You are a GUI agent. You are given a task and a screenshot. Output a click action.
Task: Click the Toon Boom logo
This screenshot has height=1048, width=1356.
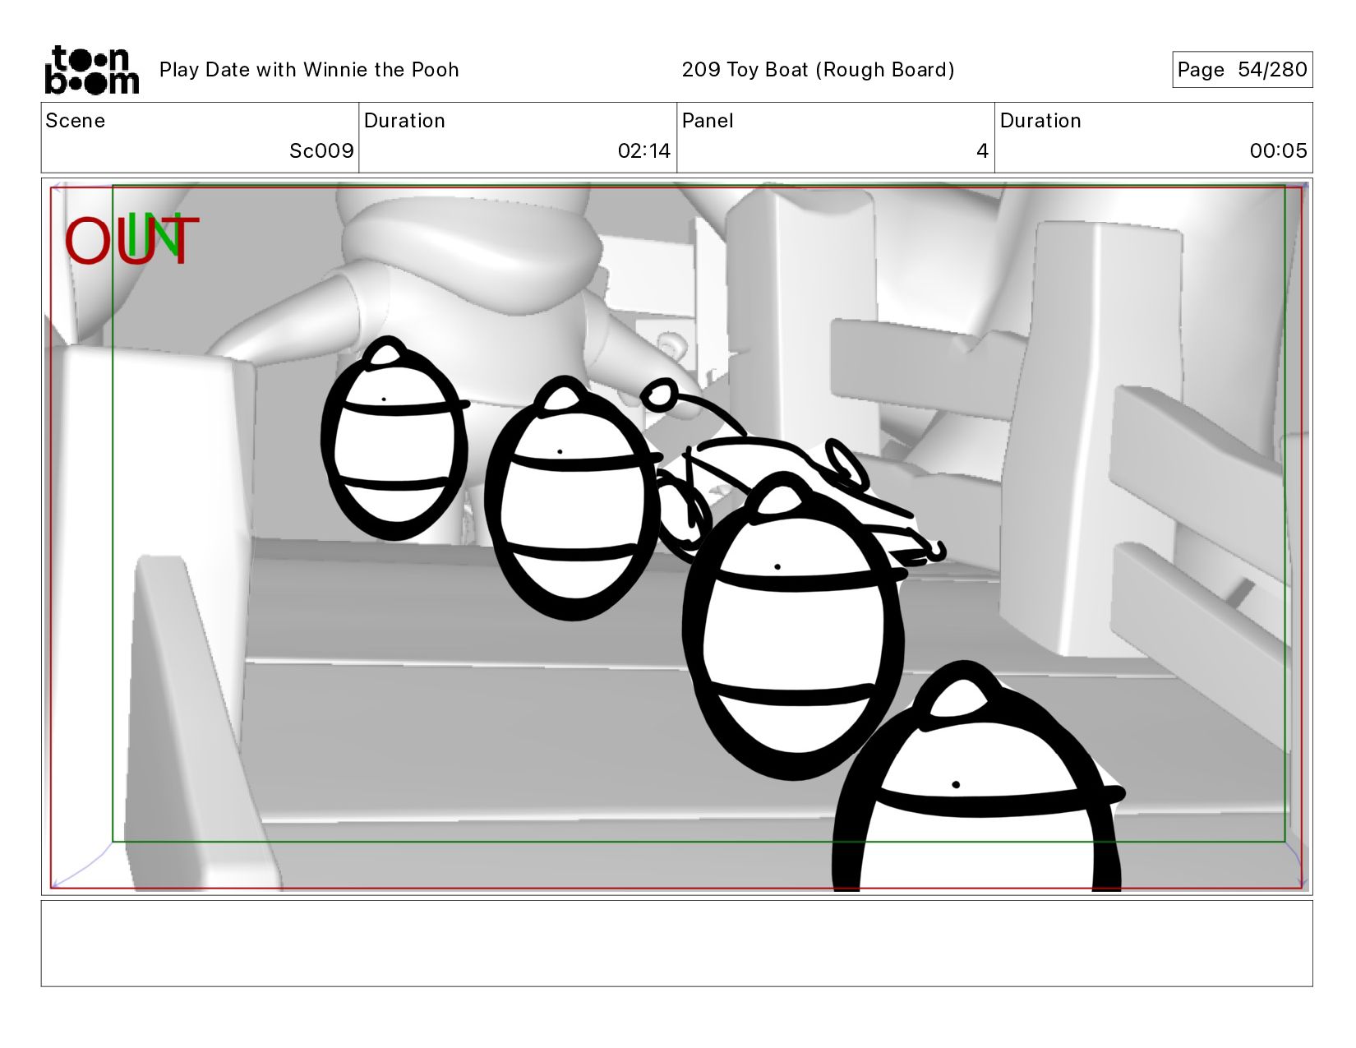91,70
